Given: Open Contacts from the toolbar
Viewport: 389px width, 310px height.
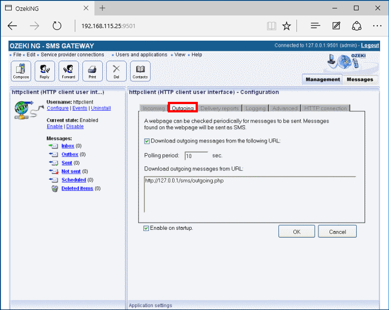Looking at the screenshot, I should (x=140, y=71).
